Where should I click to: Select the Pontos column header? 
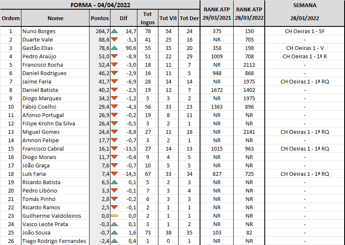coord(100,18)
